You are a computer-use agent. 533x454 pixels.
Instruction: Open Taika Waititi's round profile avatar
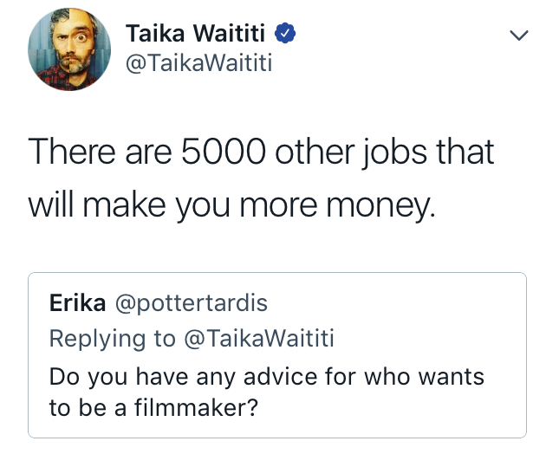pos(69,49)
